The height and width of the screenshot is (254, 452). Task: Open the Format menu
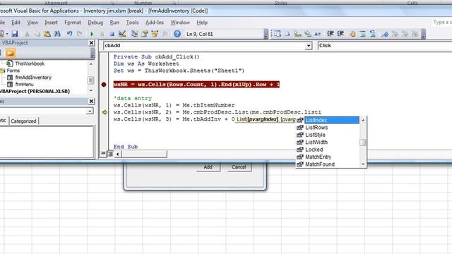pyautogui.click(x=73, y=23)
